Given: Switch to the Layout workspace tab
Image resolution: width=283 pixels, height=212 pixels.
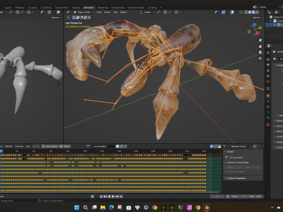Looking at the screenshot, I should point(8,8).
